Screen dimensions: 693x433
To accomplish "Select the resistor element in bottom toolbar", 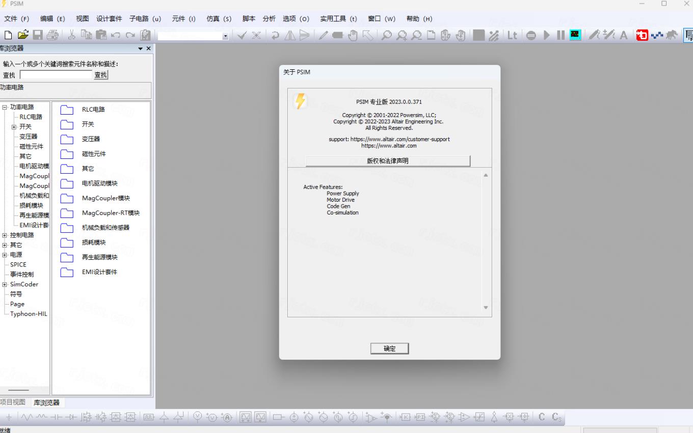I will click(26, 417).
